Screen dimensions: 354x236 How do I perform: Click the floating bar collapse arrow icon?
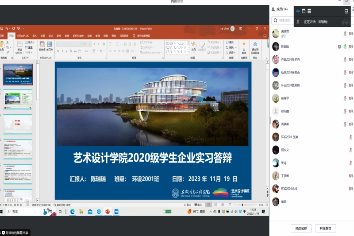[x=346, y=11]
